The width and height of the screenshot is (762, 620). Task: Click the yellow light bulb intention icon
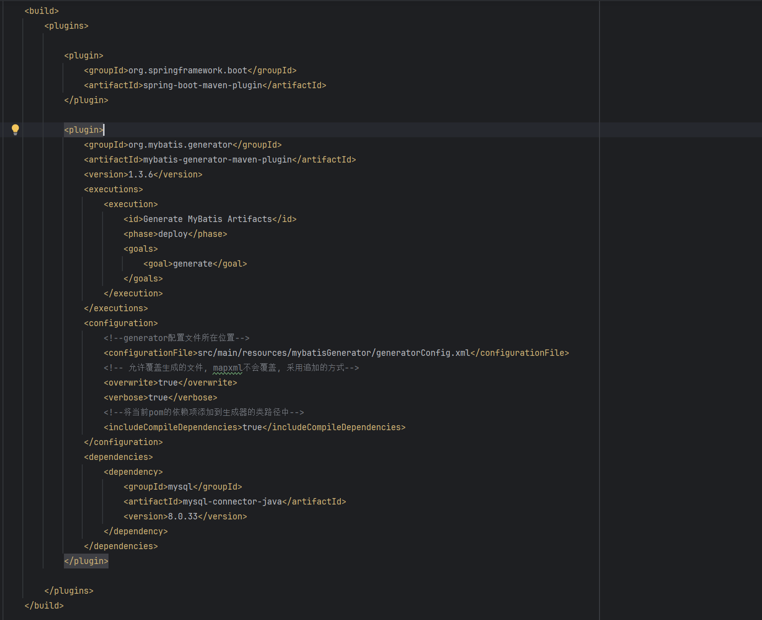click(15, 130)
